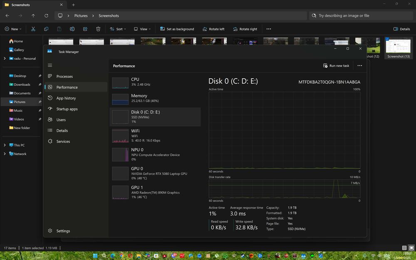Toggle the Details pane button
Viewport: 416px width, 260px height.
(401, 29)
